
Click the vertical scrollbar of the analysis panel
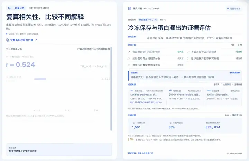tap(111, 89)
